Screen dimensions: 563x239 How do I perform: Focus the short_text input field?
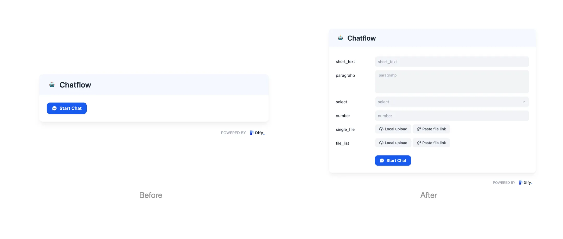pos(452,62)
